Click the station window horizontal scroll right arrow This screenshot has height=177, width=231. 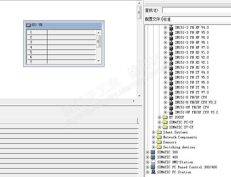pos(134,101)
